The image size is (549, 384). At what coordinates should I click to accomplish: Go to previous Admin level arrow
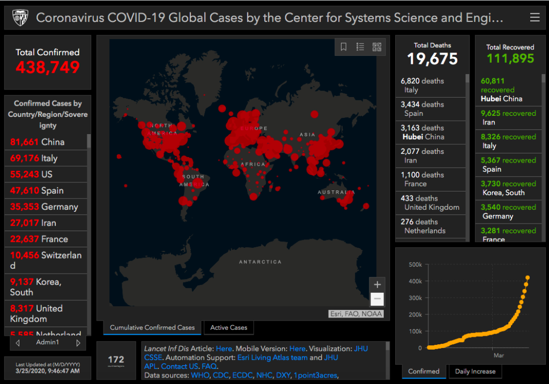(18, 343)
